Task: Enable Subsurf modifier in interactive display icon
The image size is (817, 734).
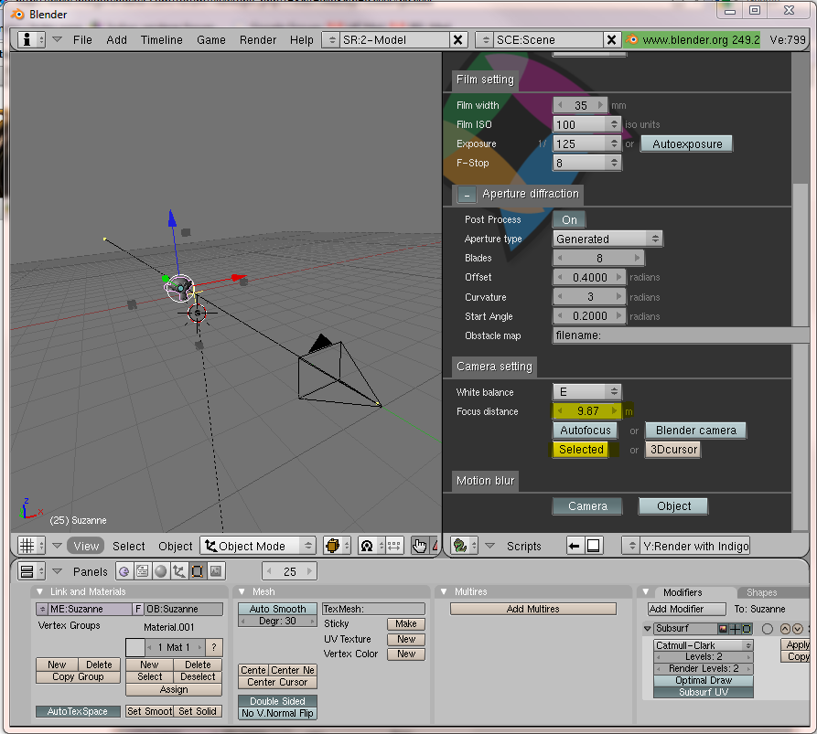Action: [x=735, y=629]
